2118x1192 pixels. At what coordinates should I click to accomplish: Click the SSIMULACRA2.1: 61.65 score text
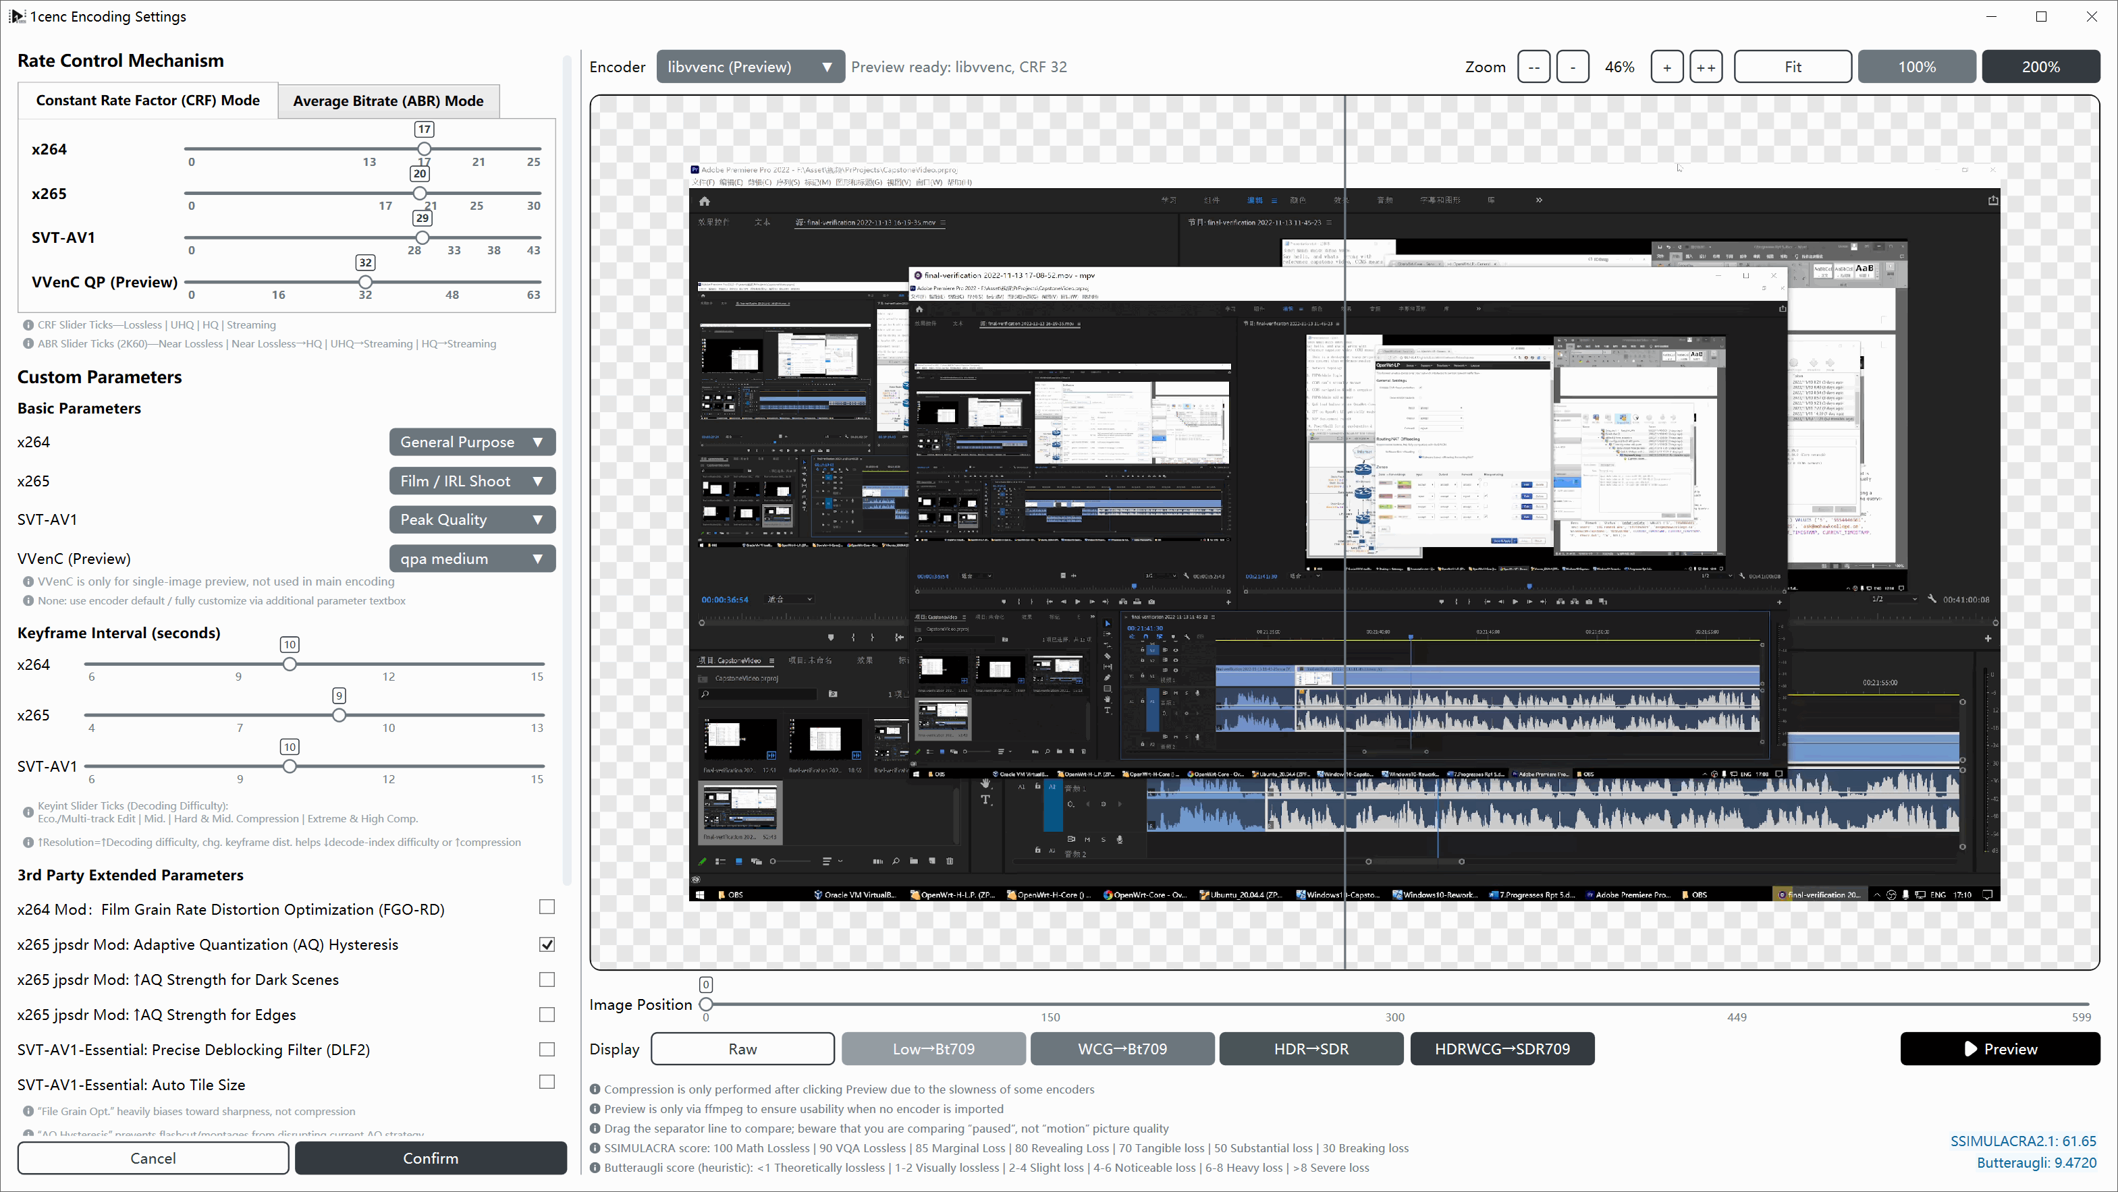pos(2023,1140)
